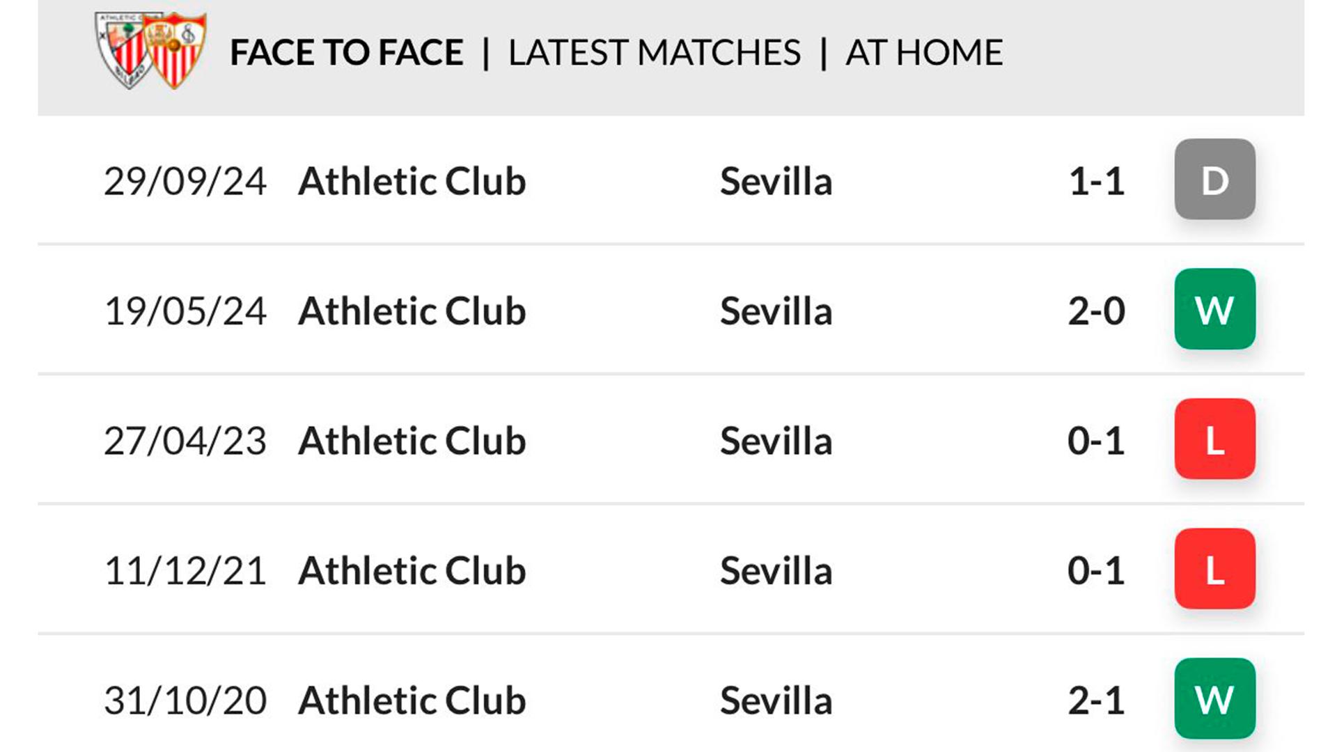Screen dimensions: 1337x752
Task: Click Athletic Club in the 31/10/20 row
Action: click(412, 700)
